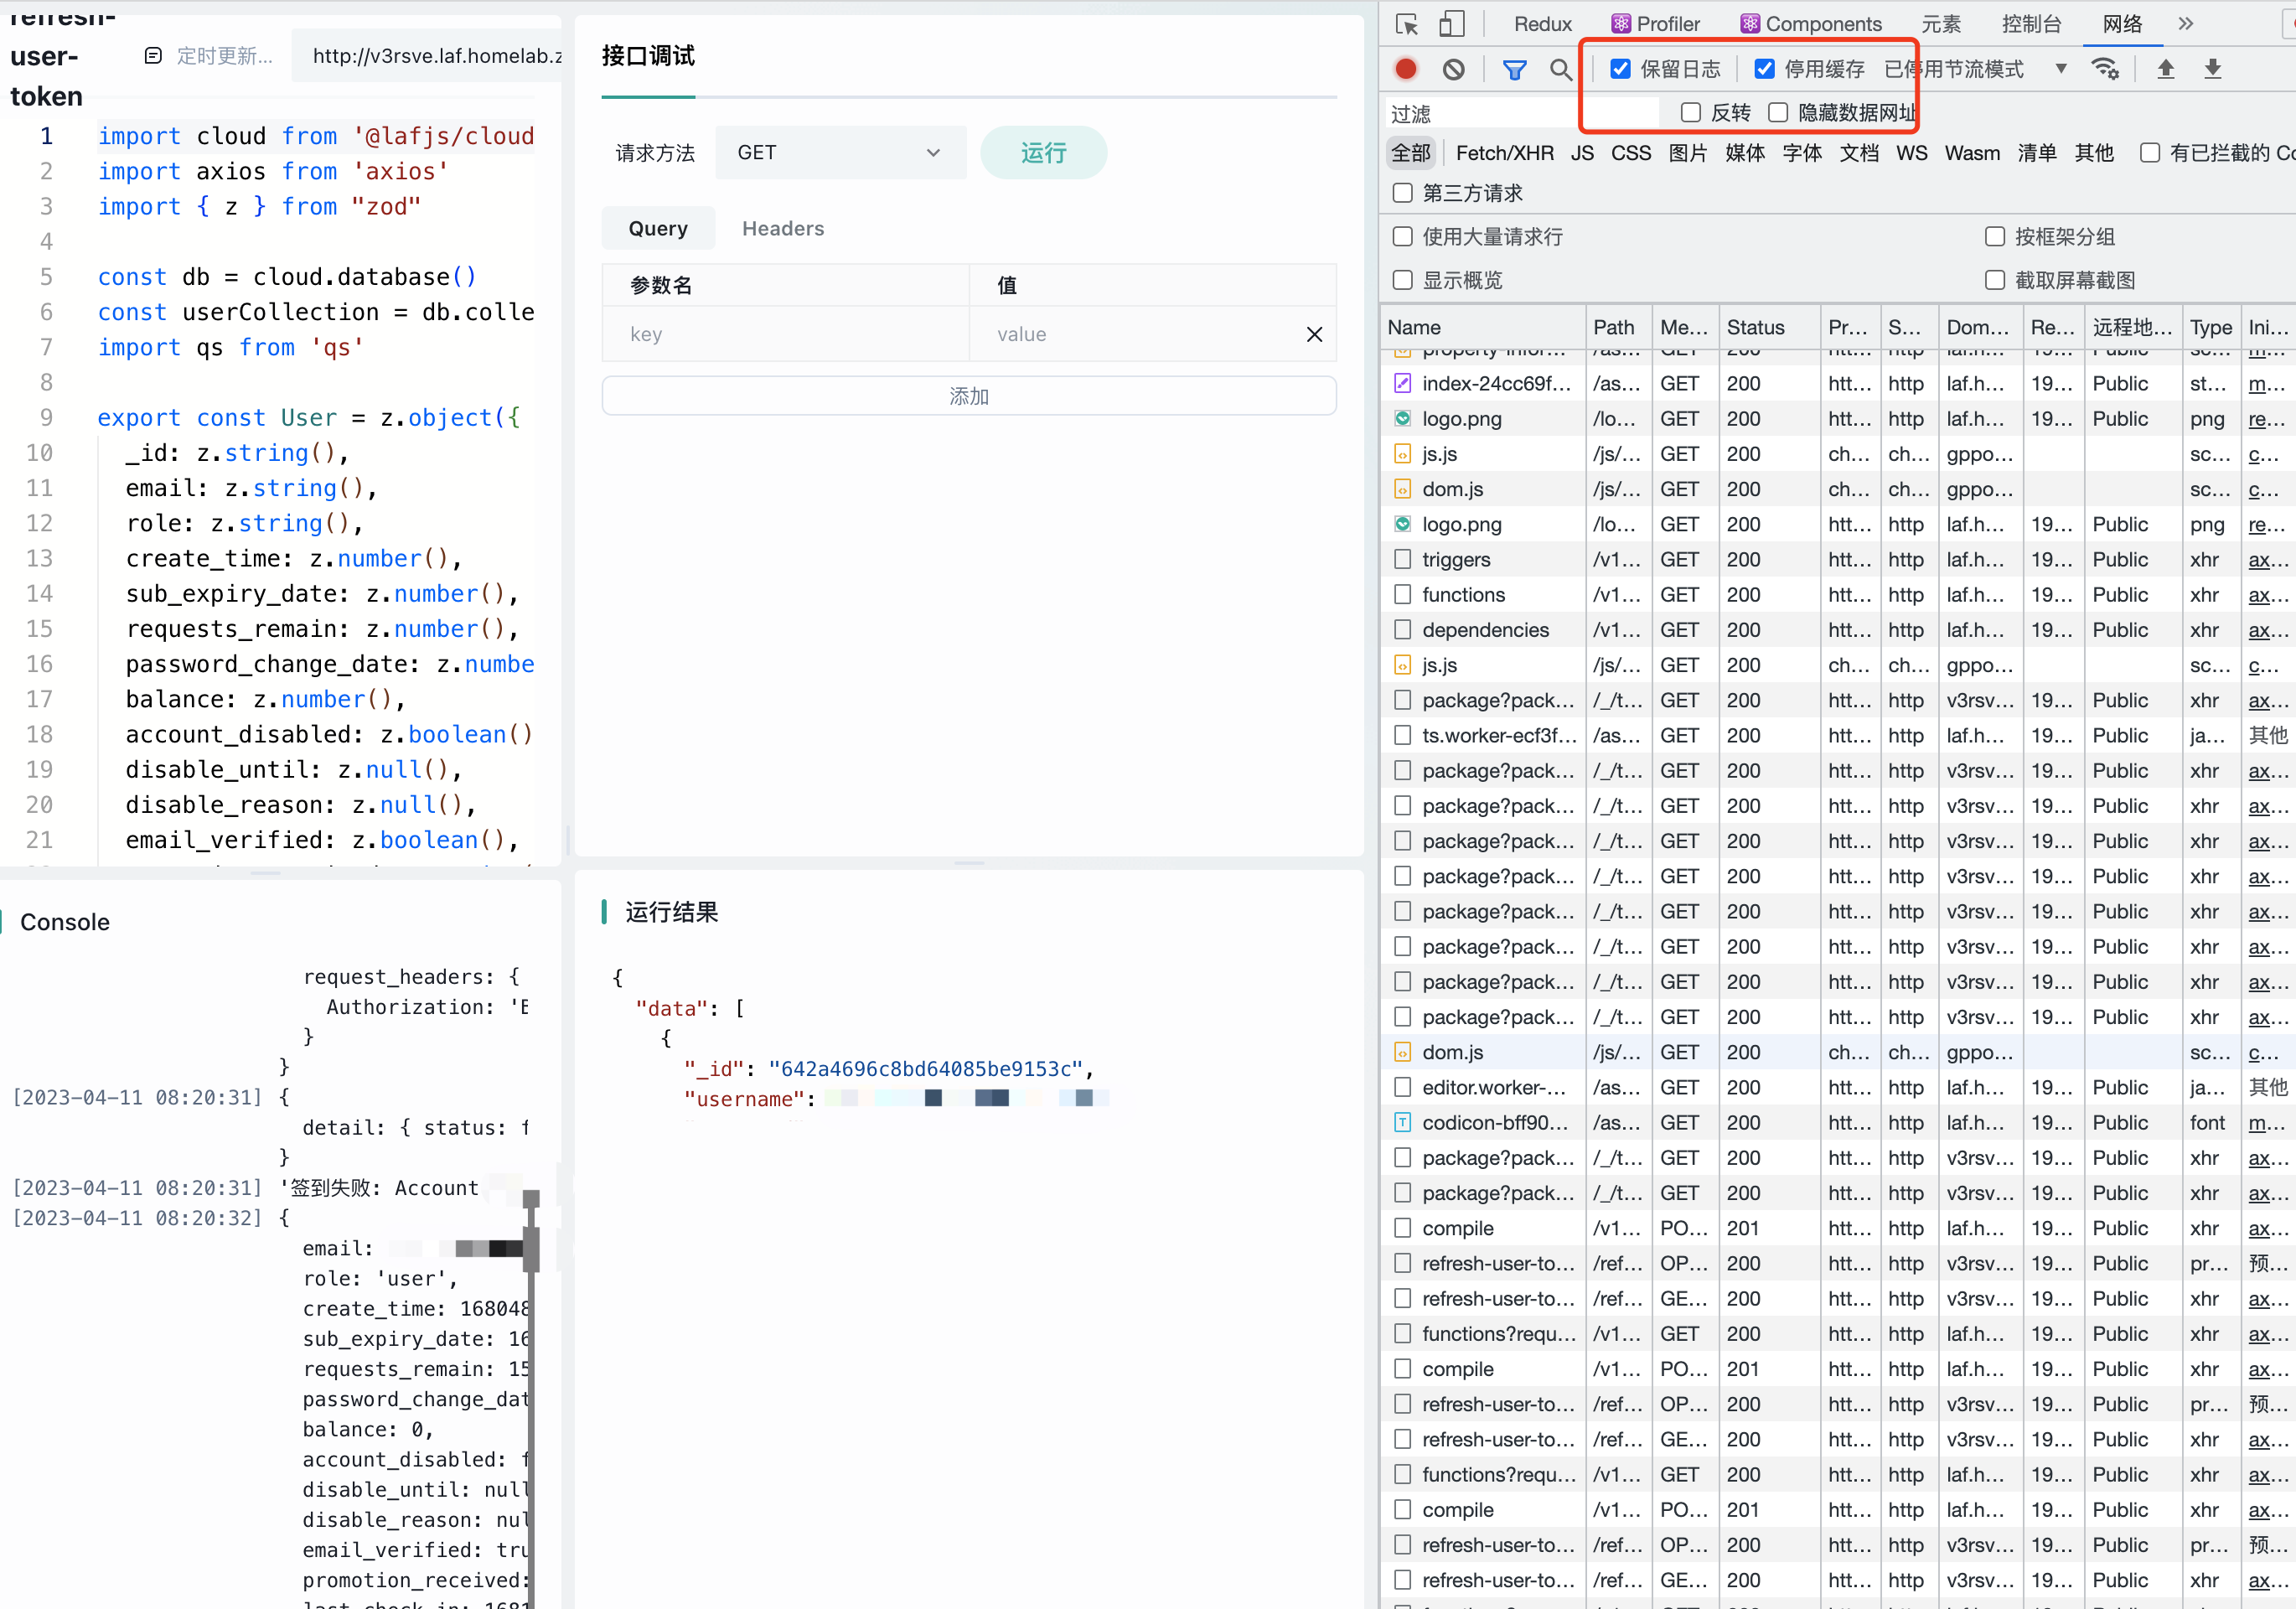The width and height of the screenshot is (2296, 1609).
Task: Open the Redux DevTools tab
Action: click(1542, 24)
